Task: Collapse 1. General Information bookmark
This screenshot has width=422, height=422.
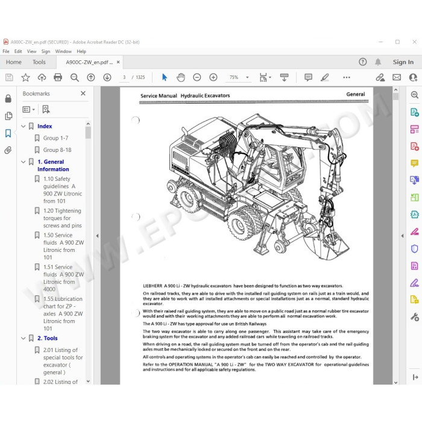Action: coord(24,162)
